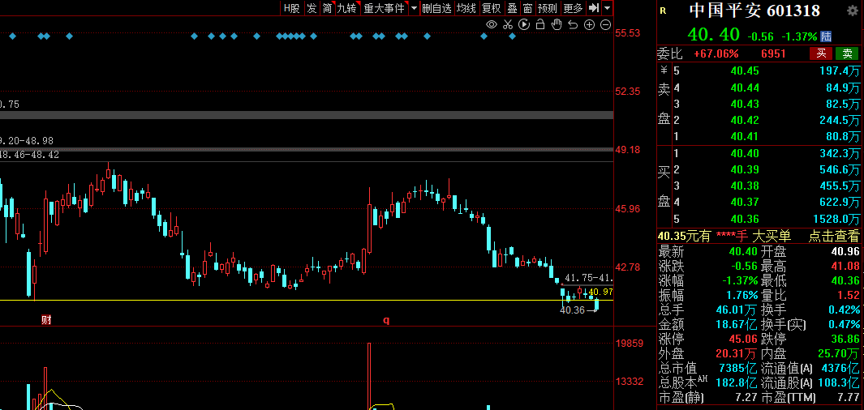Click the 窗 window button
Image resolution: width=864 pixels, height=410 pixels.
(528, 8)
